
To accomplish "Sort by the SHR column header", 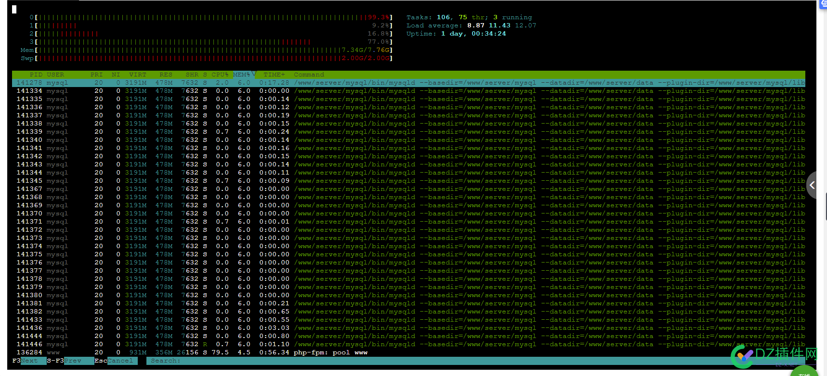I will pos(192,75).
